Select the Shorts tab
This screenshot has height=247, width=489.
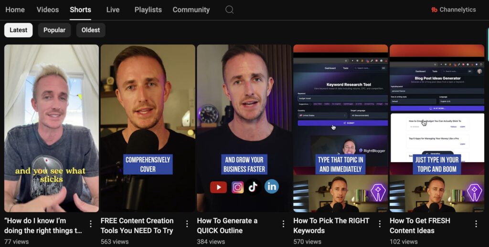tap(80, 10)
